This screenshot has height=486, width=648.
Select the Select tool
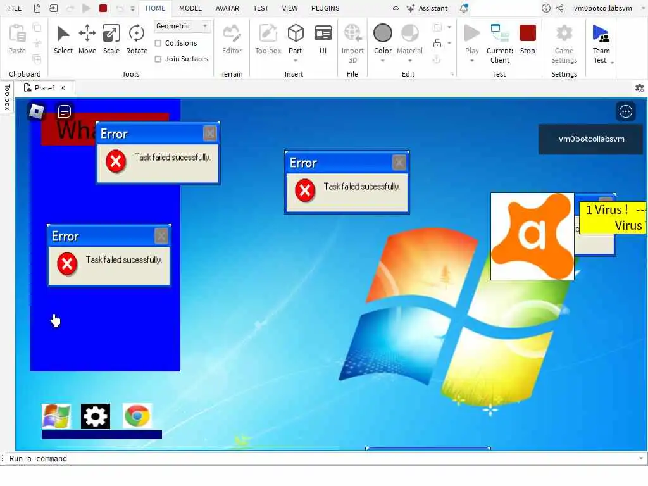63,40
